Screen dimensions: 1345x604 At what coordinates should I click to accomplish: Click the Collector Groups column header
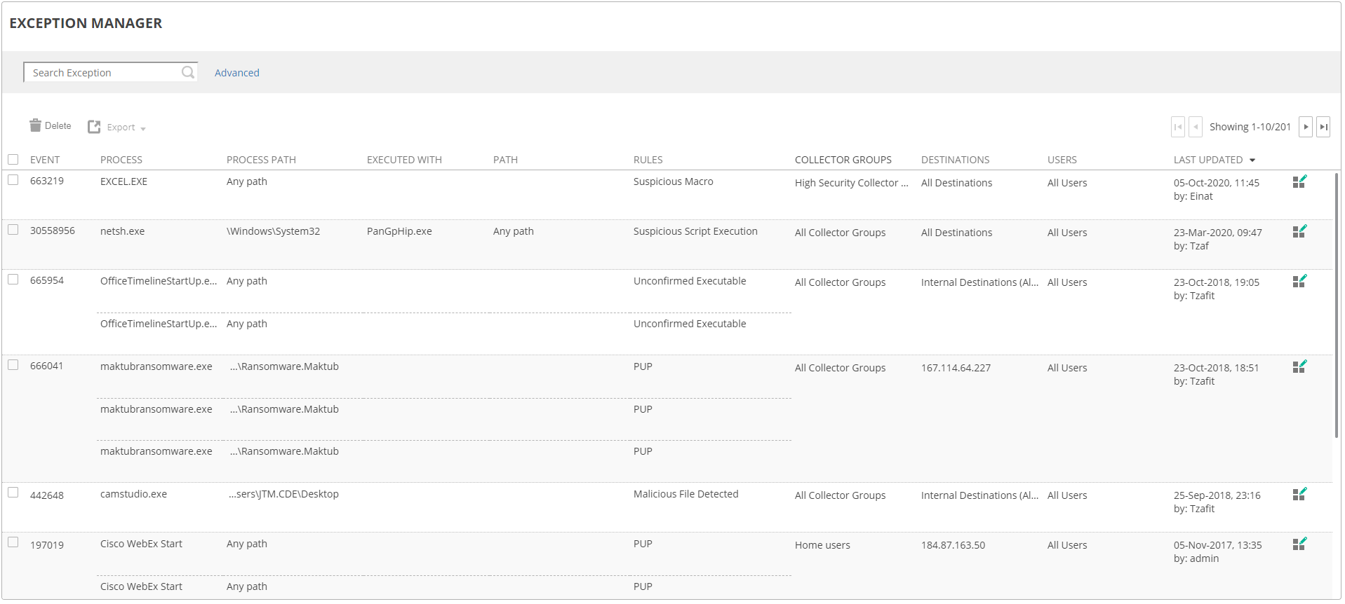[x=843, y=160]
